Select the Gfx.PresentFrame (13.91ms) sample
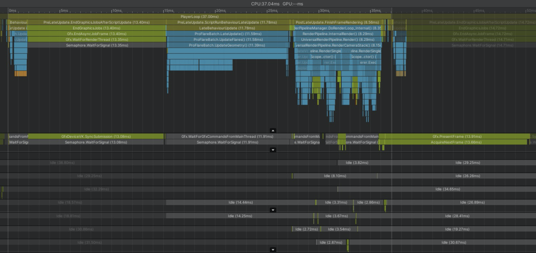Viewport: 536px width, 253px height. [x=453, y=136]
